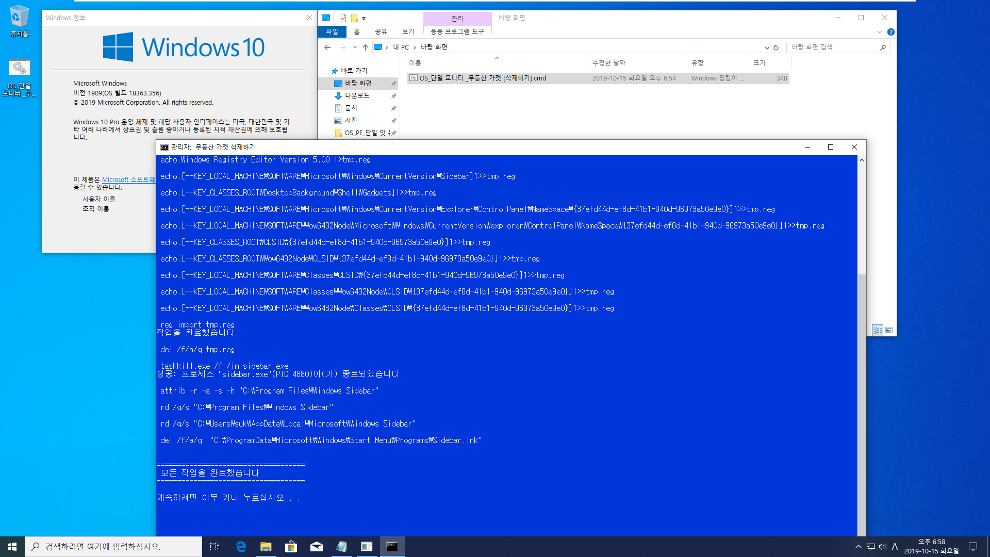Open the network status tray icon
Viewport: 990px width, 557px height.
click(871, 547)
